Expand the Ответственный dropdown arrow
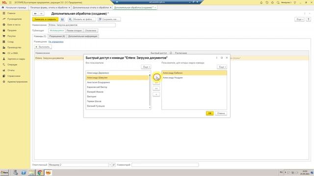The image size is (314, 176). click(110, 165)
